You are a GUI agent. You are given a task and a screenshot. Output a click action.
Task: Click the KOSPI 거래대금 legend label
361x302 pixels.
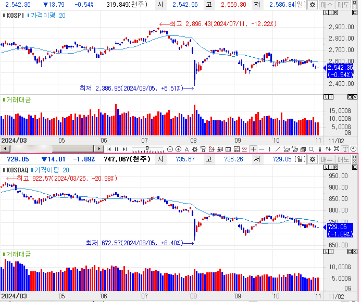point(17,99)
